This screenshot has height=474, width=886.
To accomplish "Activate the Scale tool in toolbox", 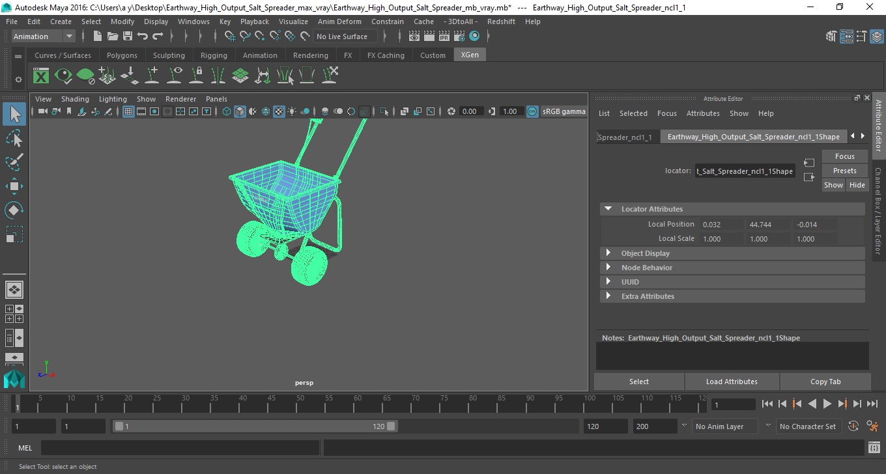I will click(x=14, y=234).
